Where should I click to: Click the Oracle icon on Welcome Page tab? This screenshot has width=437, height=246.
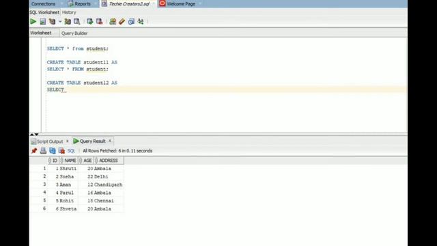163,3
